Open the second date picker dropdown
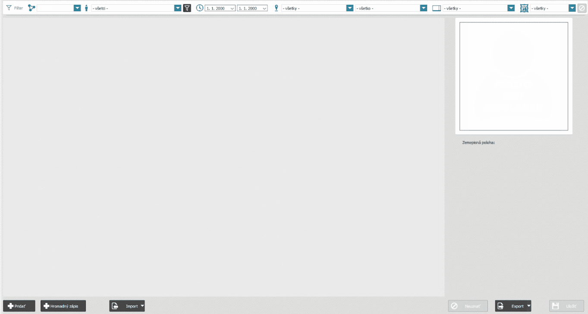Image resolution: width=588 pixels, height=314 pixels. click(264, 8)
